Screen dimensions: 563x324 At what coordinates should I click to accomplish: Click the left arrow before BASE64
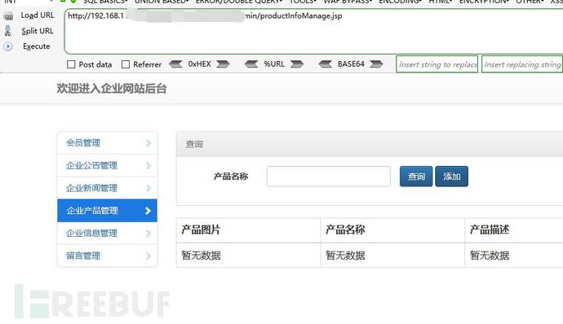coord(326,64)
